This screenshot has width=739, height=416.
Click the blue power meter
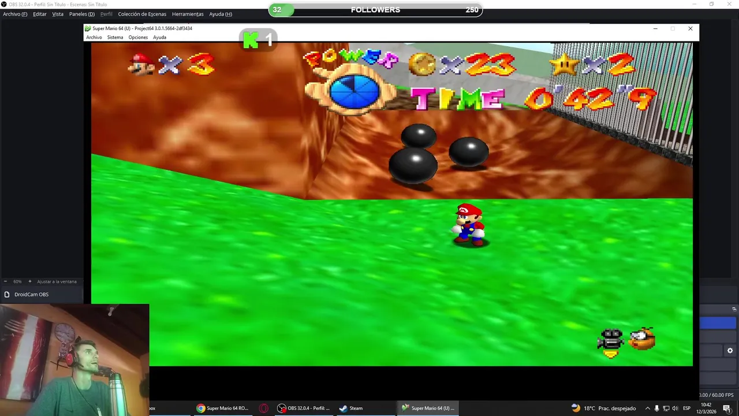click(354, 92)
